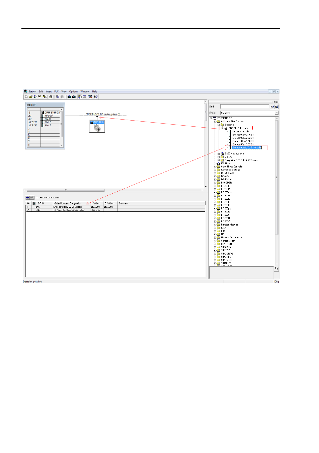The height and width of the screenshot is (453, 319).
Task: Select the PN-IO interface row
Action: [x=44, y=119]
